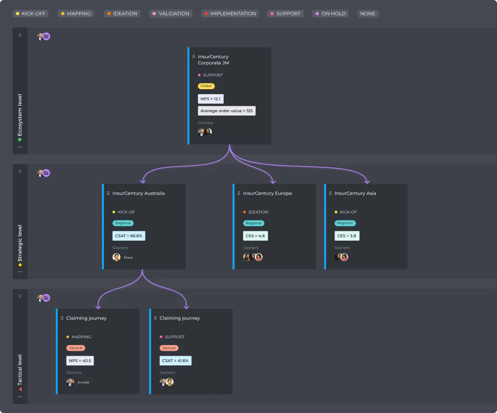Click Arnold's avatar on the first Claiming journey card
Screen dimensions: 497x413
[71, 382]
